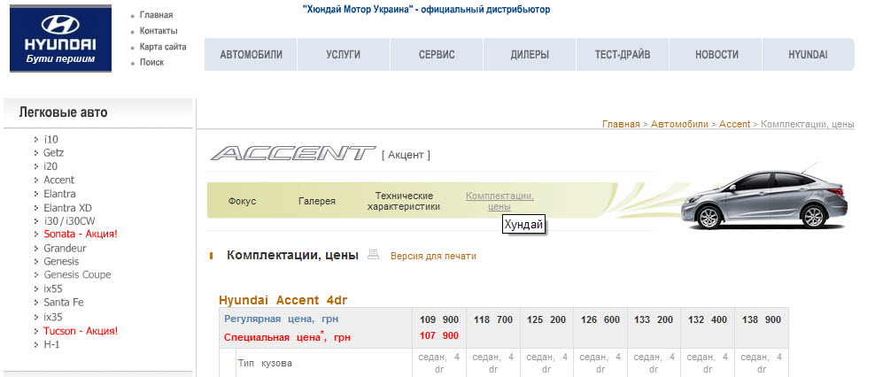Viewport: 875px width, 377px height.
Task: Select Elantra XD in the sidebar
Action: (67, 207)
